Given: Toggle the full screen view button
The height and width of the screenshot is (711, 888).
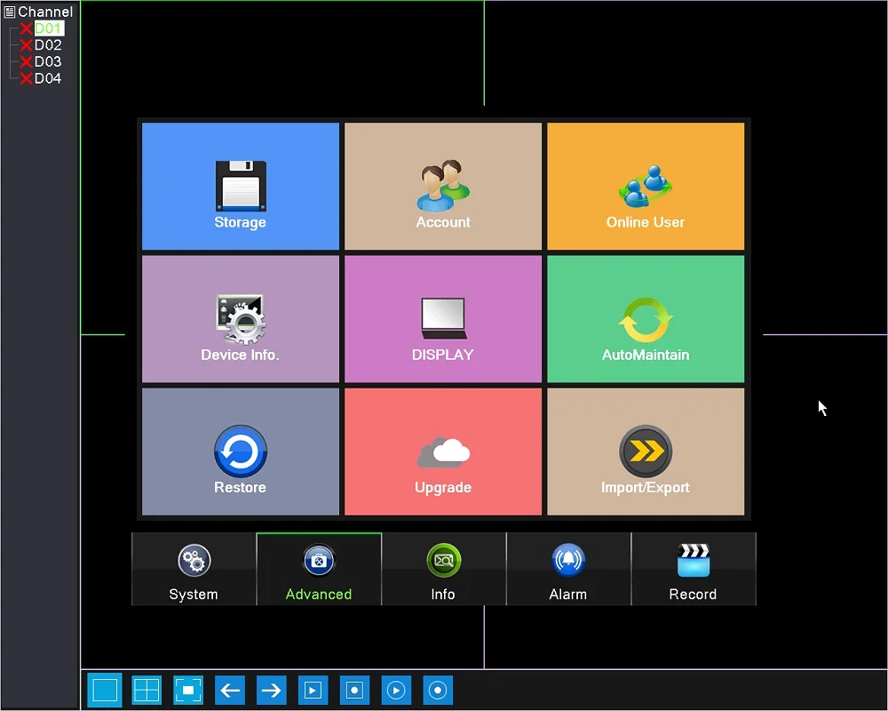Looking at the screenshot, I should coord(188,690).
